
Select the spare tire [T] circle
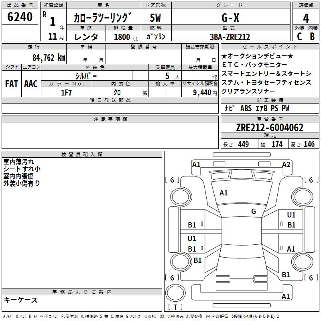pyautogui.click(x=175, y=293)
